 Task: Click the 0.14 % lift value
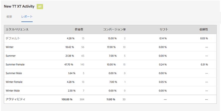tap(163, 38)
